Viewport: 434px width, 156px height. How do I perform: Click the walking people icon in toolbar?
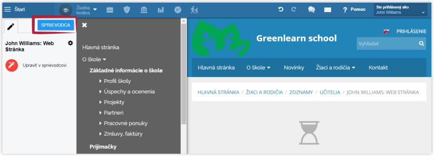[x=195, y=10]
